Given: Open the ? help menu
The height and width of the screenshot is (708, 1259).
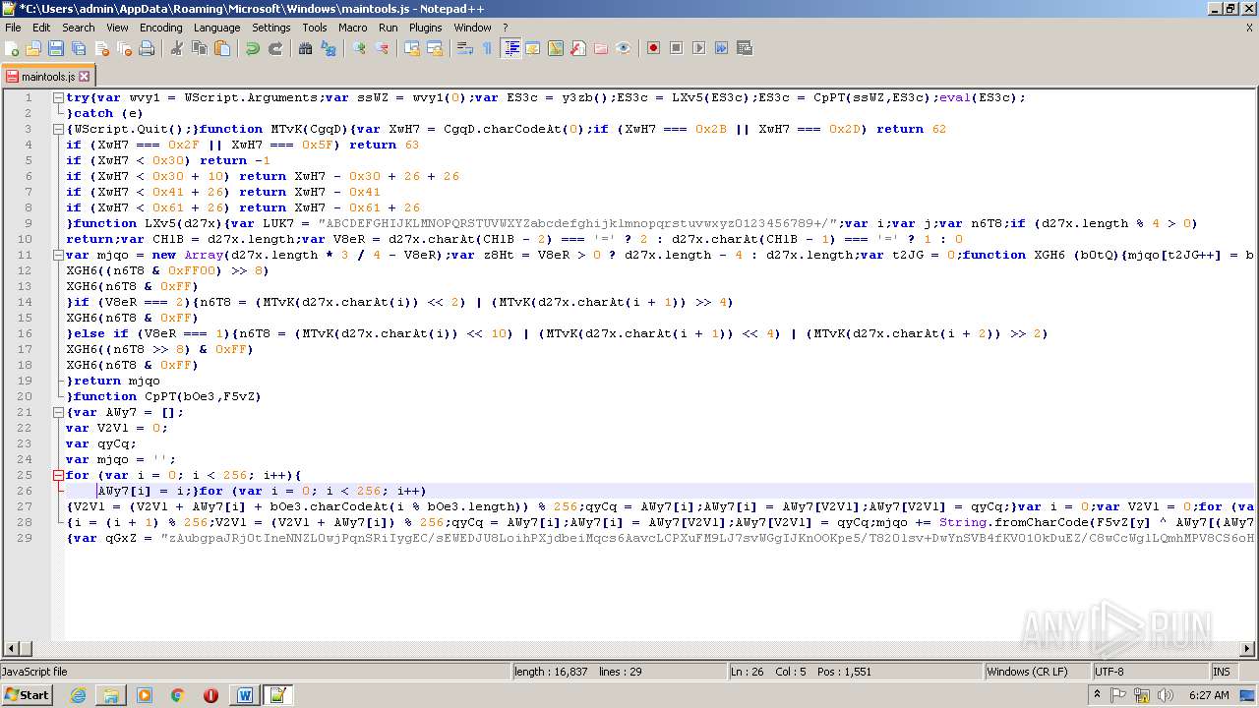Looking at the screenshot, I should coord(506,28).
